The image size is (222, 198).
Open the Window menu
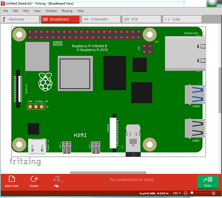coord(51,11)
